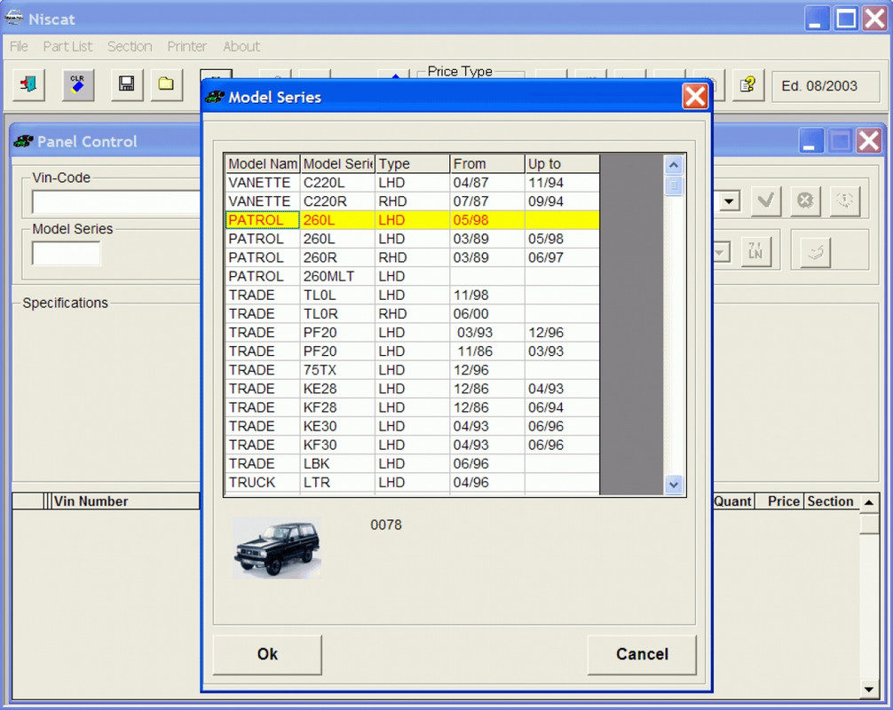Click the dotted circle icon in Panel Control

coord(844,201)
